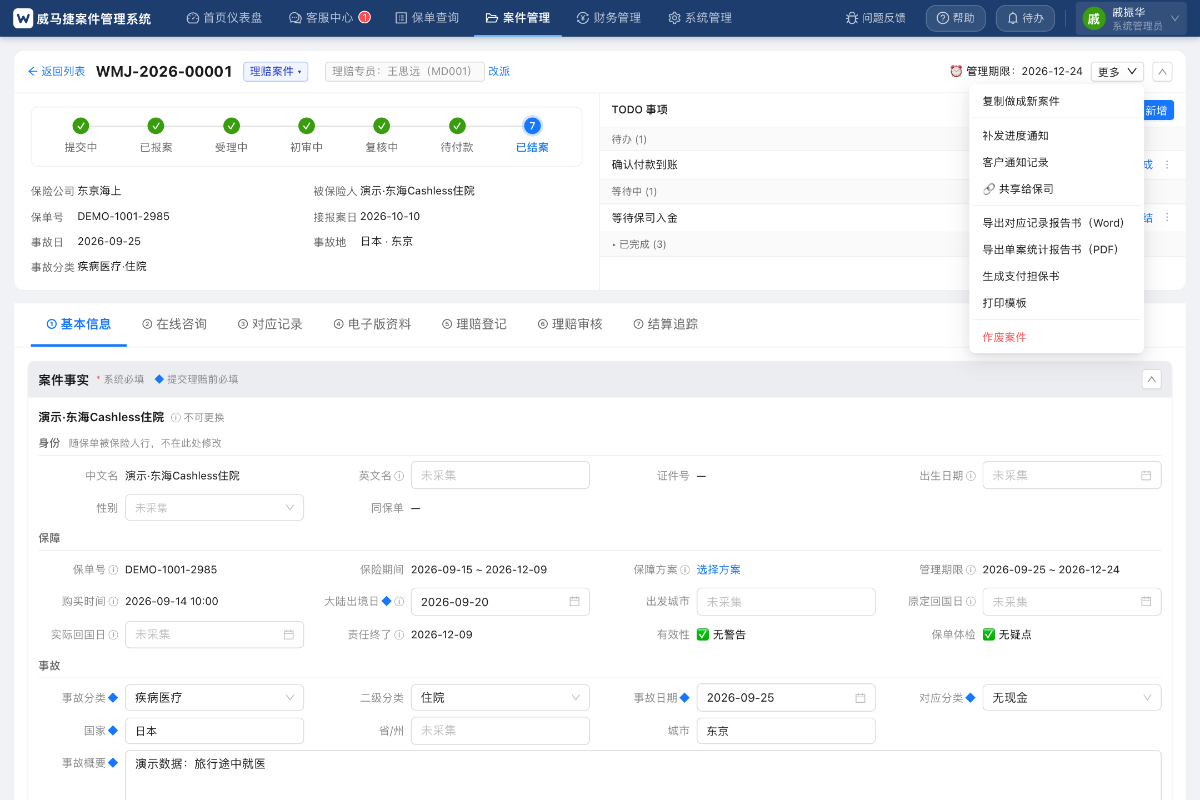Click the alarm clock deadline icon

tap(956, 71)
